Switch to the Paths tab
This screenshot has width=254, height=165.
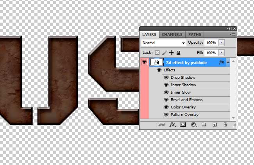pos(195,34)
